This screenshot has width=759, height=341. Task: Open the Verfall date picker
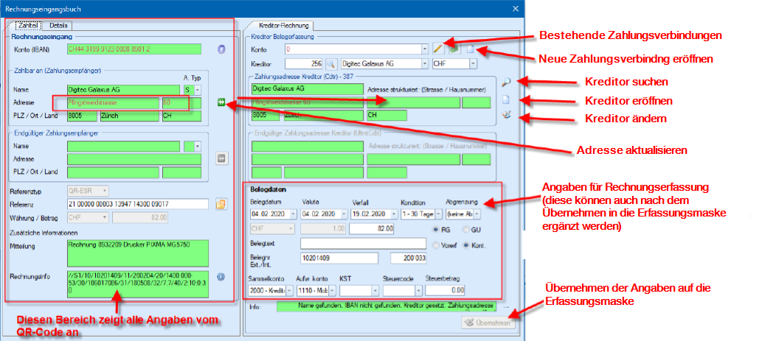394,214
